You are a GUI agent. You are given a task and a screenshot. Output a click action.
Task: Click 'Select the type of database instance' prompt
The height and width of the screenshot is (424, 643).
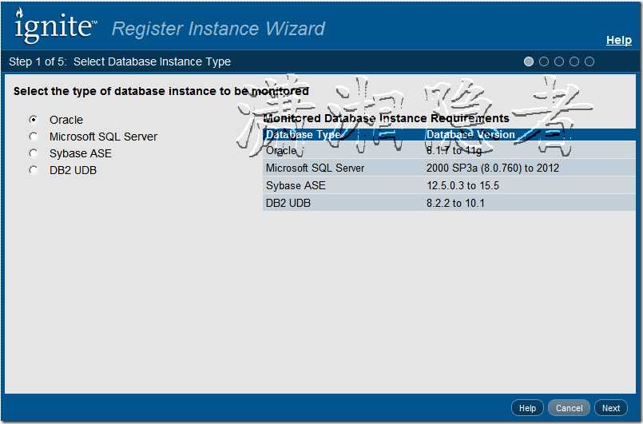point(161,91)
